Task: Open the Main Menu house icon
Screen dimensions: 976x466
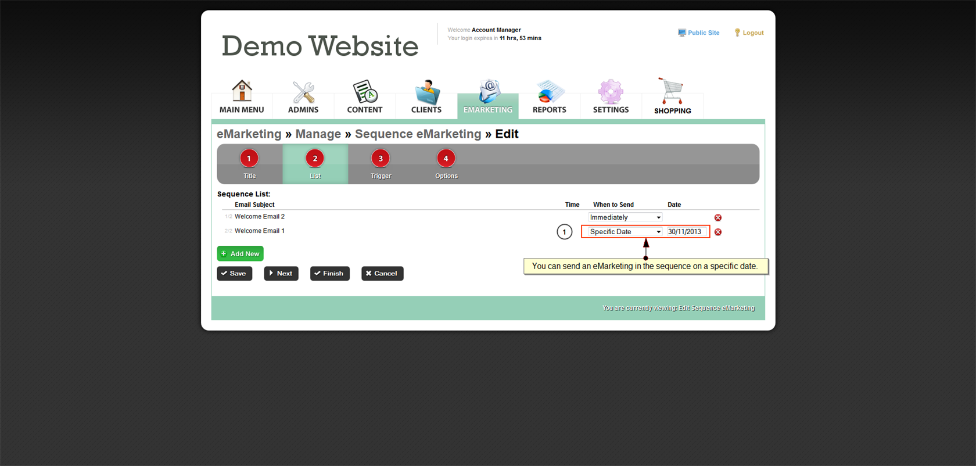Action: click(x=242, y=91)
